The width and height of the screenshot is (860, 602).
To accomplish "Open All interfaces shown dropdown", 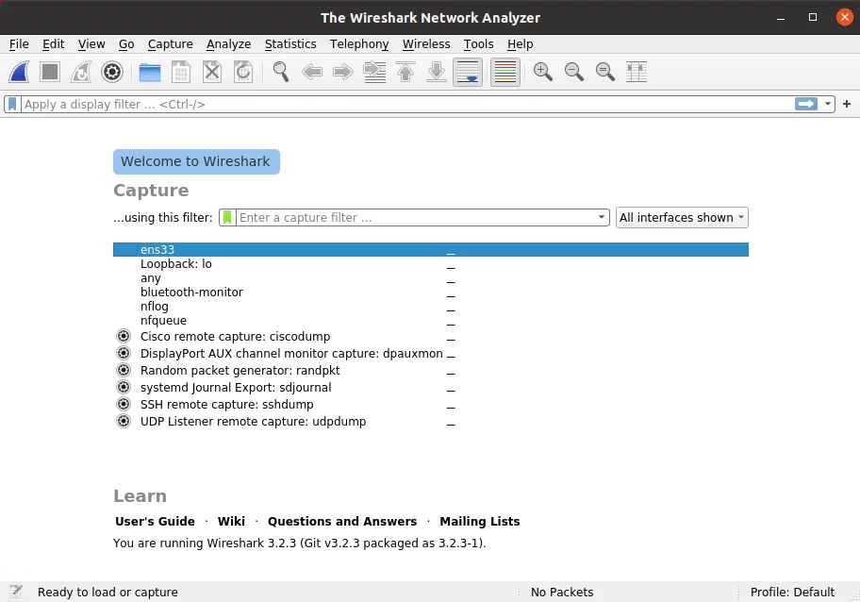I will [682, 218].
